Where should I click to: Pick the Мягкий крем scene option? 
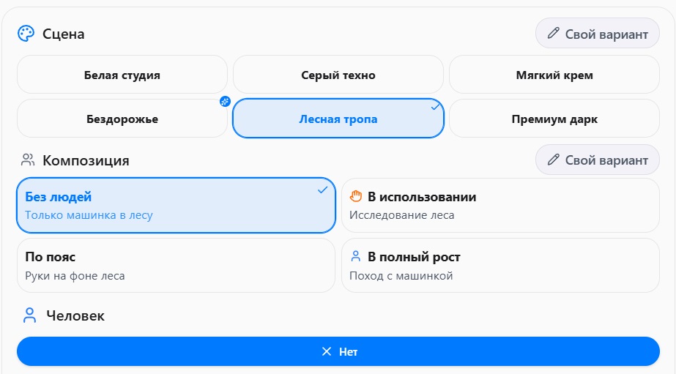coord(554,75)
